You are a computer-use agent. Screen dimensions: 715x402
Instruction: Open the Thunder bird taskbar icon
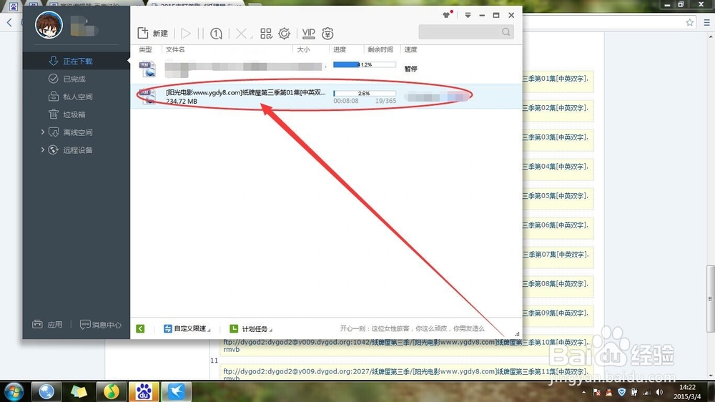click(x=176, y=391)
